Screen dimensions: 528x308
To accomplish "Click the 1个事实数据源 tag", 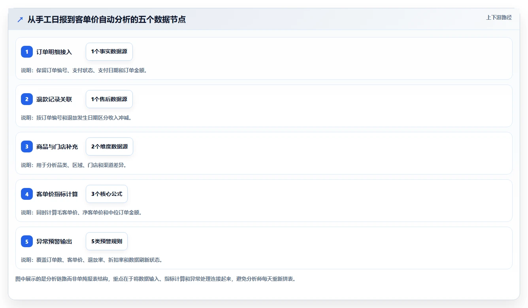I will pyautogui.click(x=109, y=52).
